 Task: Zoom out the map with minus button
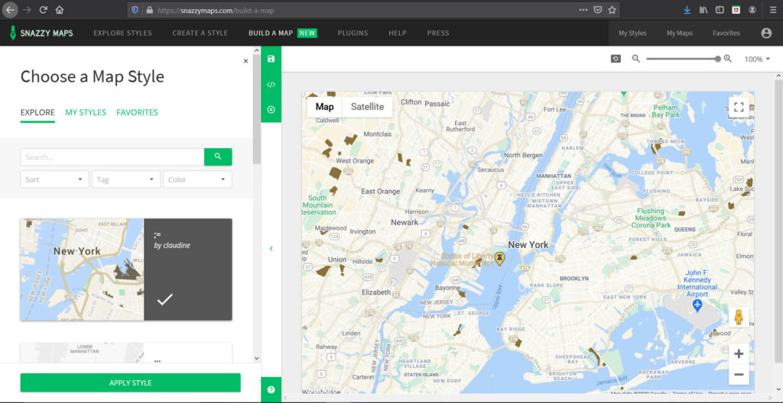739,375
